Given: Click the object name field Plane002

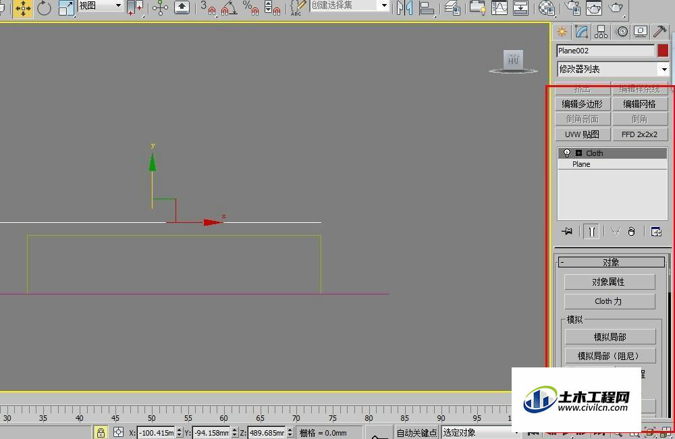Looking at the screenshot, I should coord(605,51).
